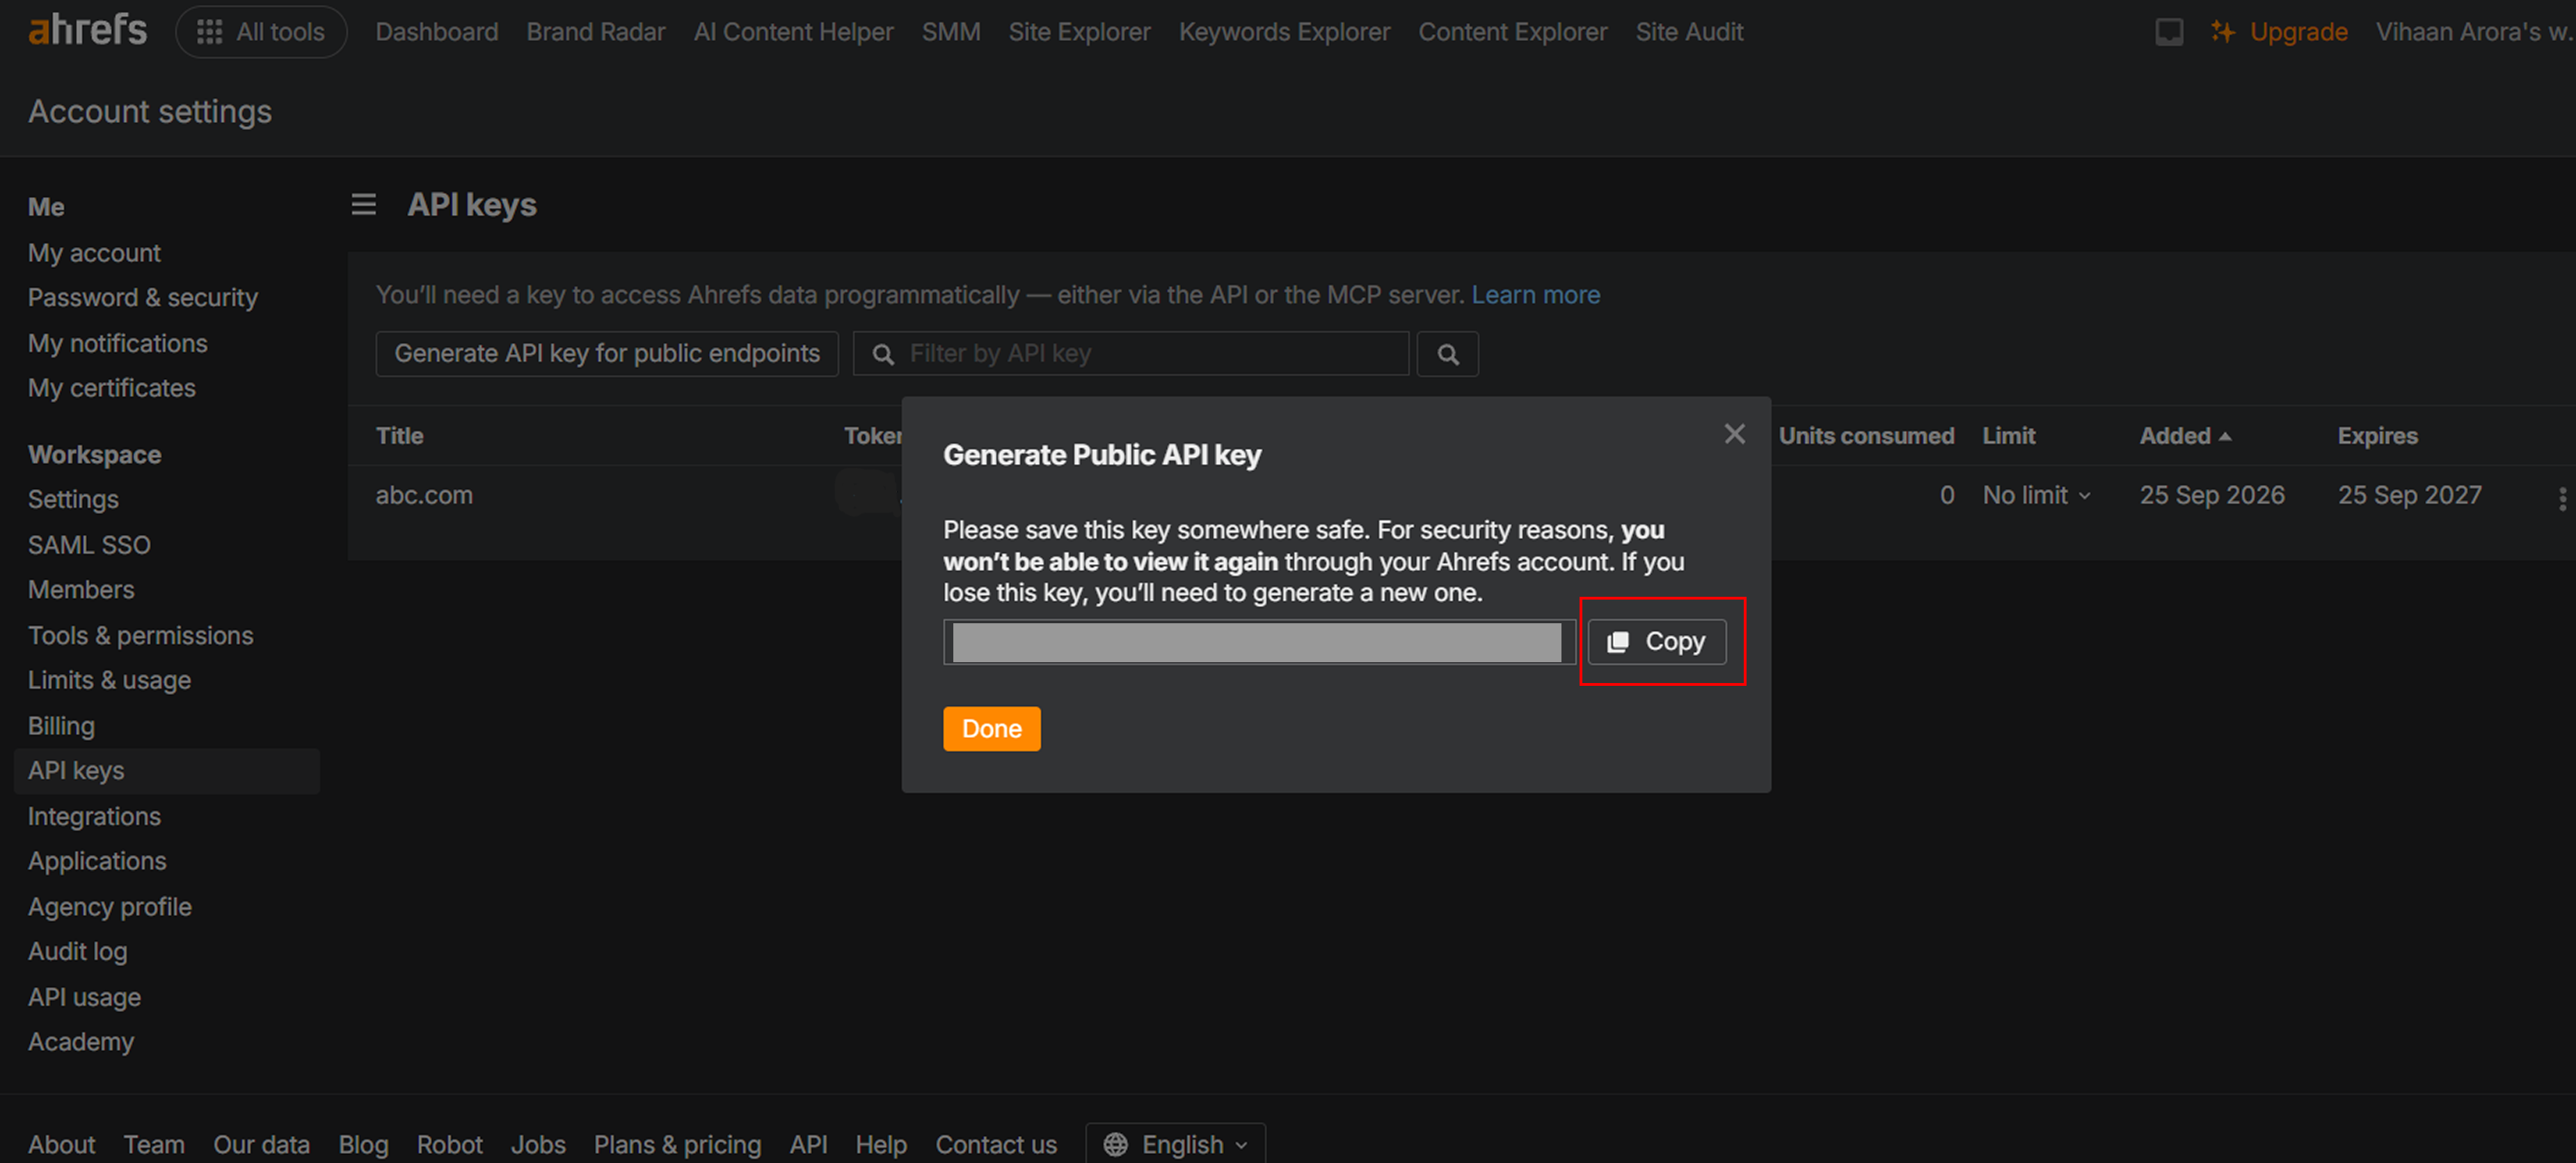The image size is (2576, 1163).
Task: Open the Learn more link
Action: coord(1535,295)
